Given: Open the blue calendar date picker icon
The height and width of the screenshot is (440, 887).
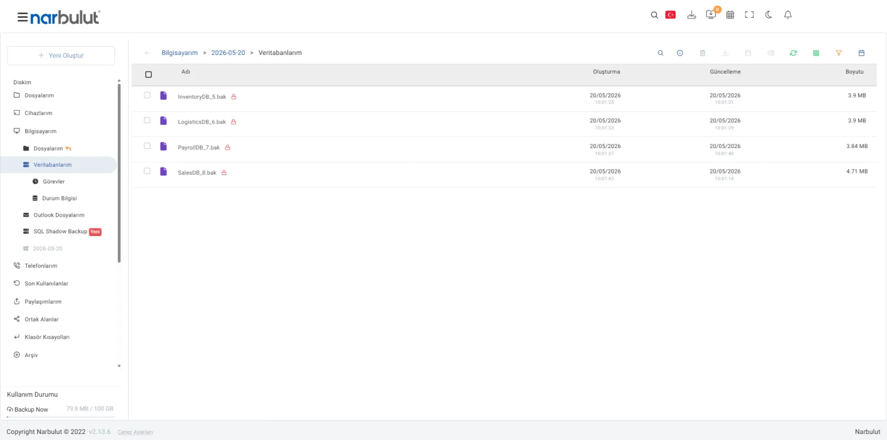Looking at the screenshot, I should pyautogui.click(x=861, y=53).
